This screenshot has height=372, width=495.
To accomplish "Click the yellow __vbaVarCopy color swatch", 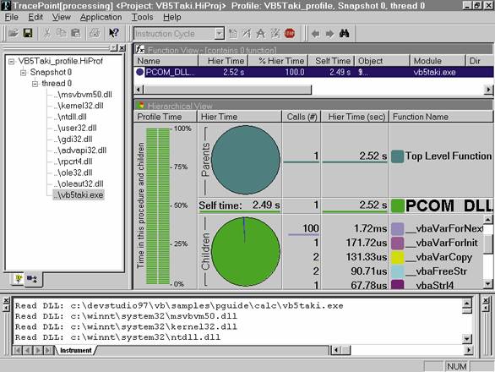I will [x=398, y=257].
